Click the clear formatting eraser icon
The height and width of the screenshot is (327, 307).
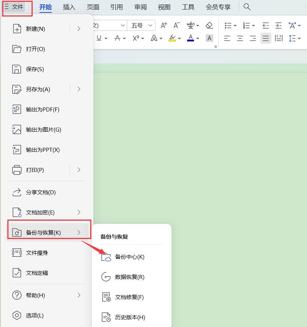click(x=209, y=25)
